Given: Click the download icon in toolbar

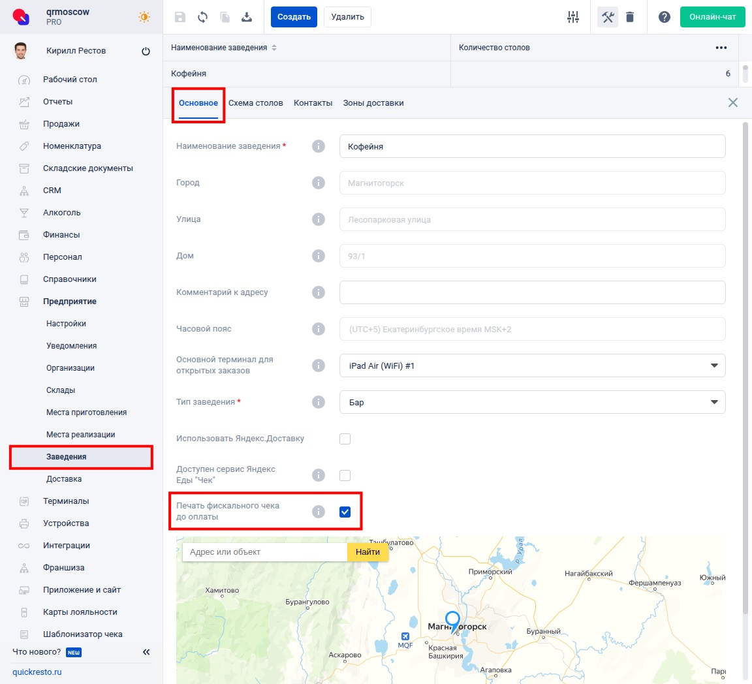Looking at the screenshot, I should 247,17.
